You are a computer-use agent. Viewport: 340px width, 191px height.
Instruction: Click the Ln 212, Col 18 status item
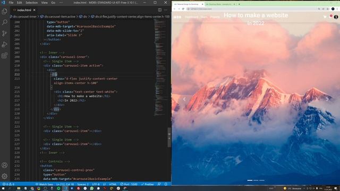[x=65, y=184]
